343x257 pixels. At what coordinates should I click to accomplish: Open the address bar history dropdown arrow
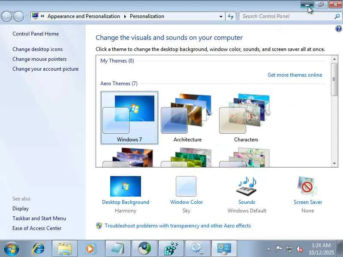221,16
